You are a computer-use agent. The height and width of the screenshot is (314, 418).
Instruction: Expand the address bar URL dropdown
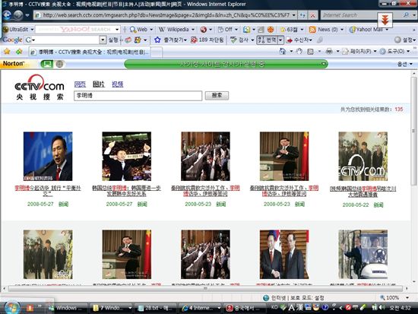click(293, 15)
